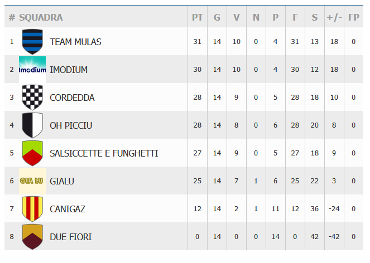Viewport: 370px width, 263px height.
Task: Sort by the PT points column header
Action: [x=198, y=17]
